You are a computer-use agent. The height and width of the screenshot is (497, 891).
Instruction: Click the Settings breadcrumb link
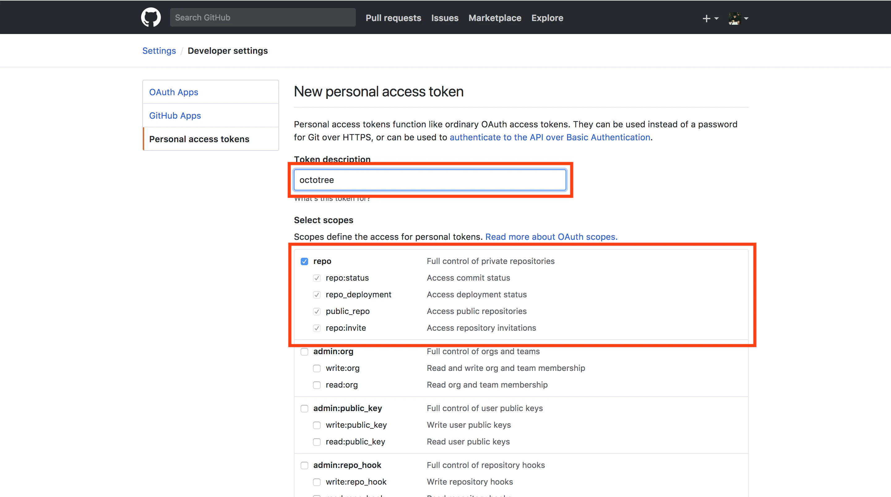(159, 50)
